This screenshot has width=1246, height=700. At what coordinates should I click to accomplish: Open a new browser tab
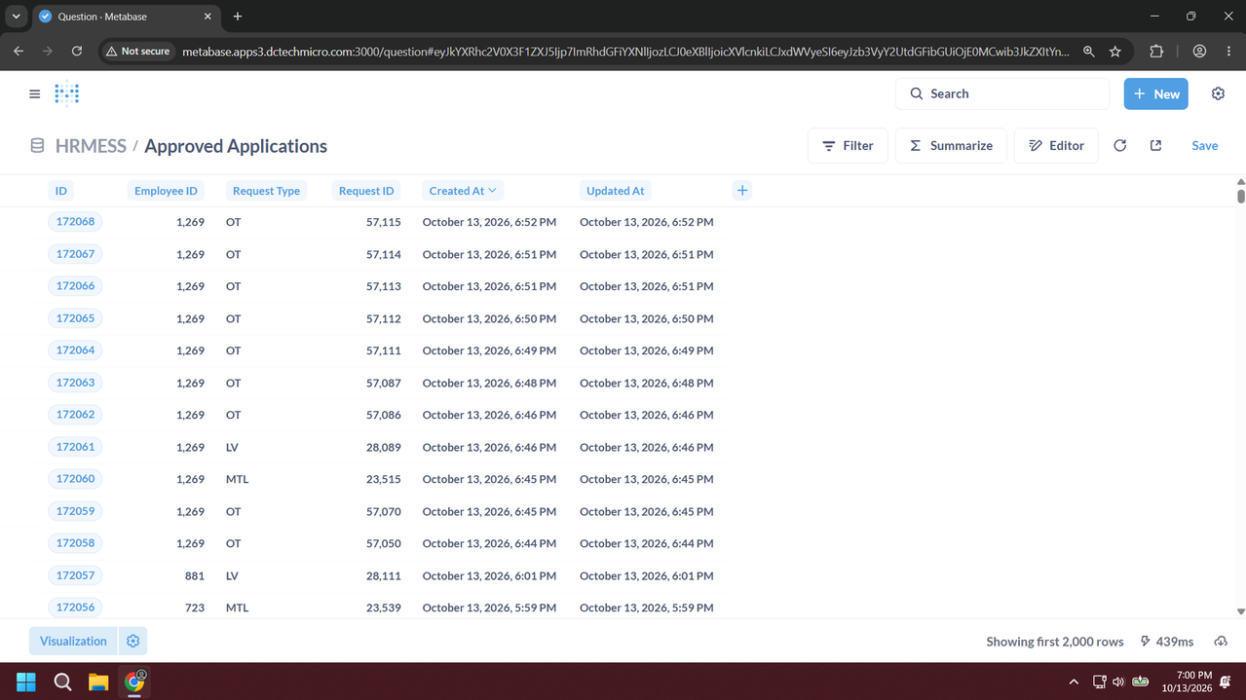coord(238,17)
